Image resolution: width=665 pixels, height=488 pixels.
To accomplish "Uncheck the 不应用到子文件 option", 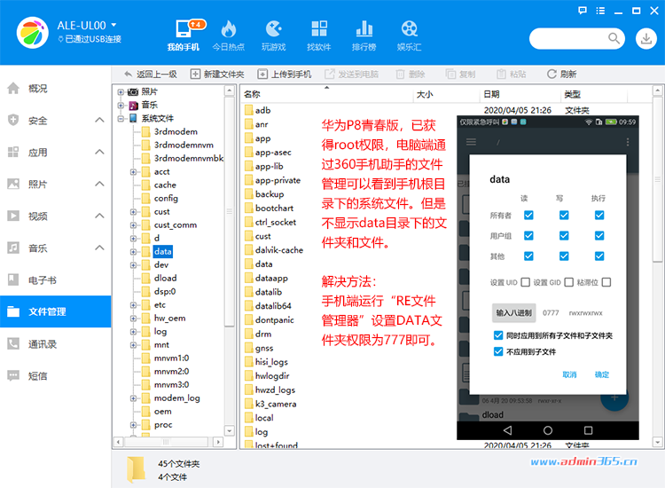I will click(x=498, y=351).
